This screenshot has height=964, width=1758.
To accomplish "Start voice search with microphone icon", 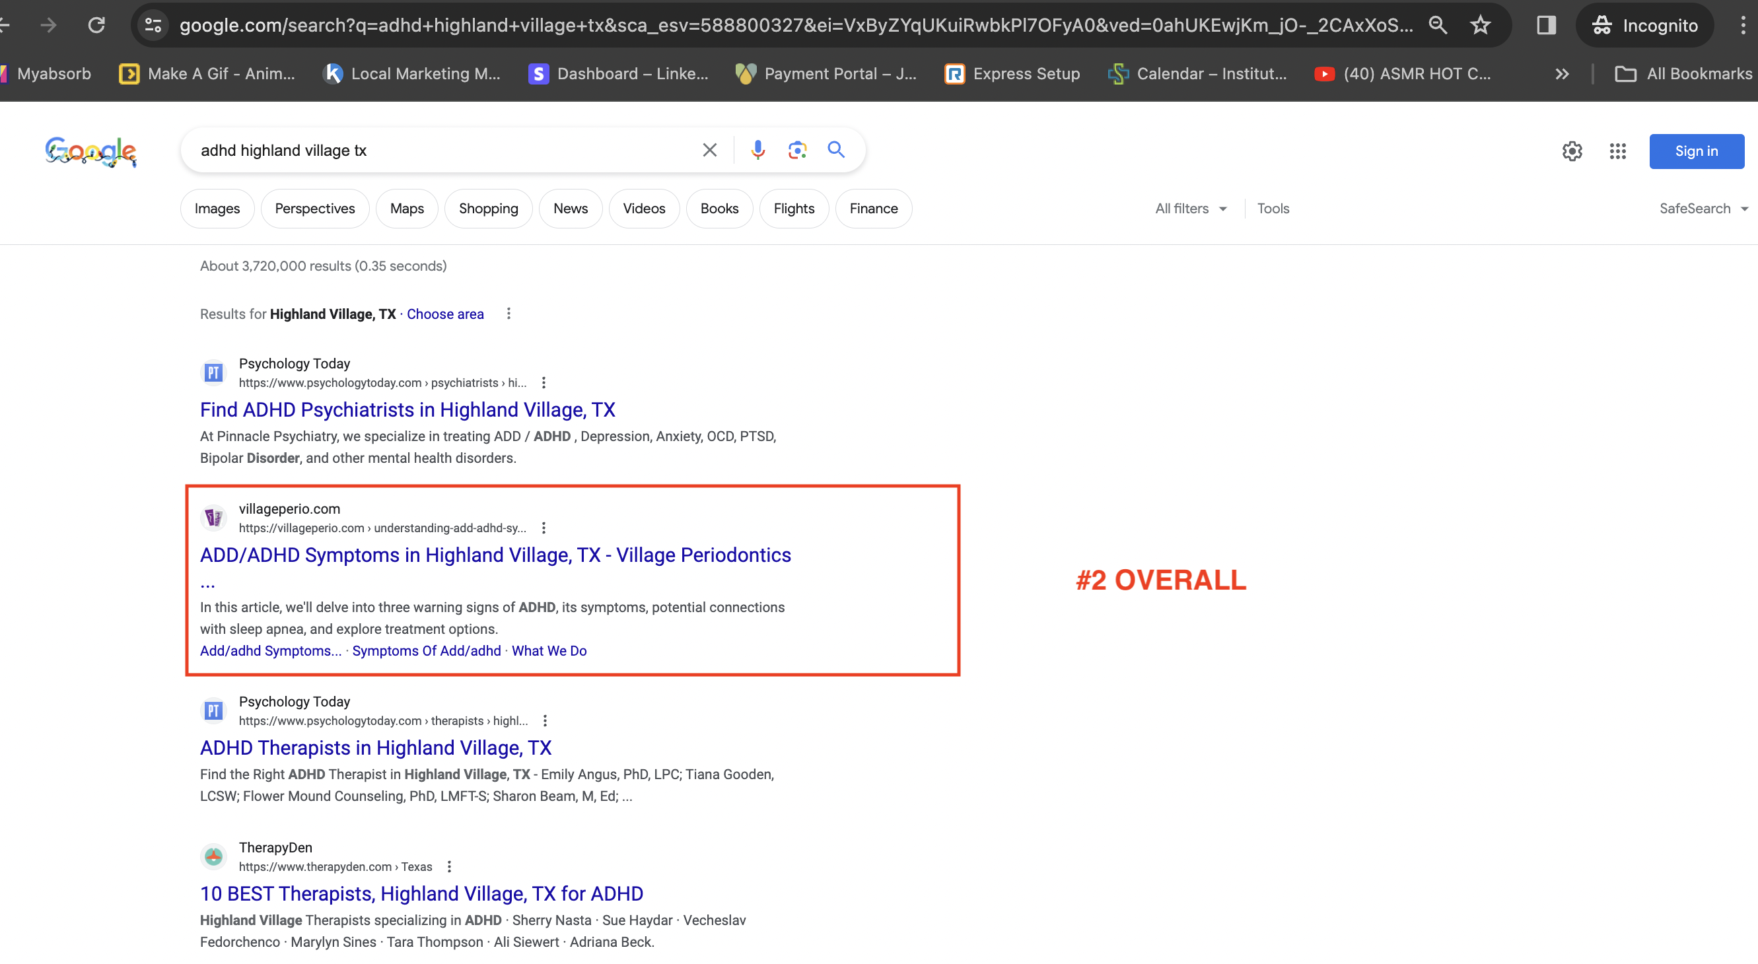I will coord(757,150).
